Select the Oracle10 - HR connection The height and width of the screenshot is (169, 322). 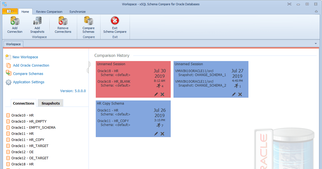click(x=22, y=115)
